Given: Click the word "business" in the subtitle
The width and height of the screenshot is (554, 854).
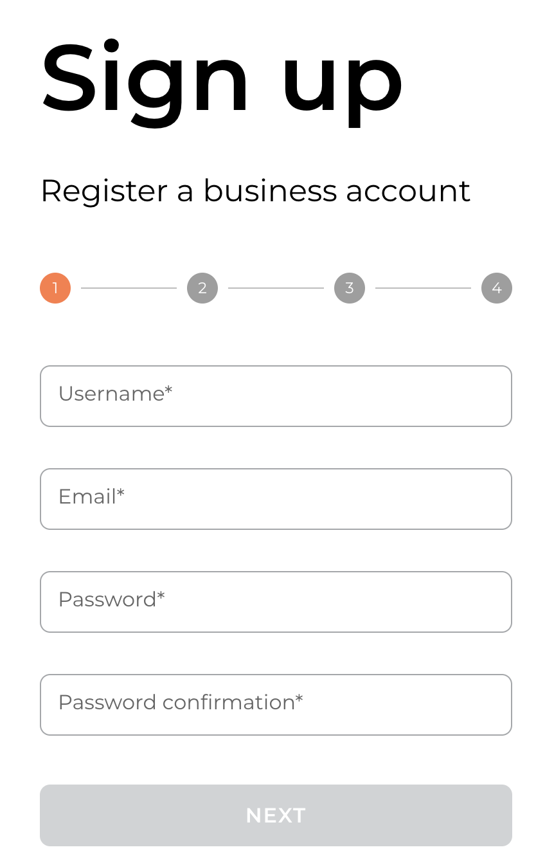Looking at the screenshot, I should pos(270,192).
